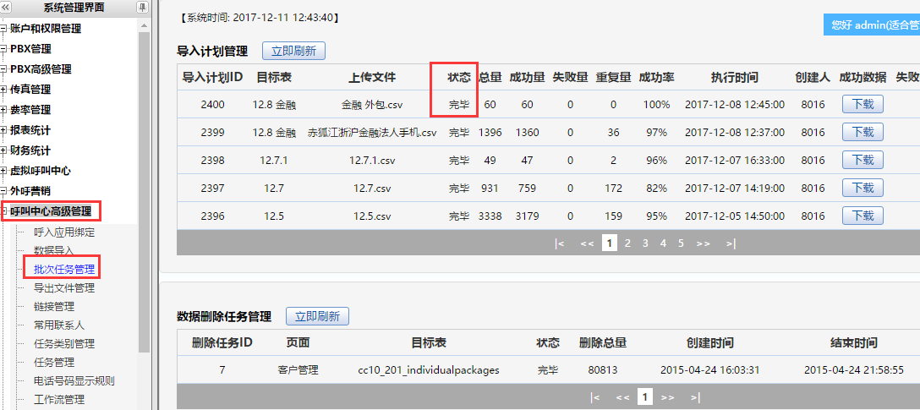
Task: Go to last page of import plans
Action: 731,243
